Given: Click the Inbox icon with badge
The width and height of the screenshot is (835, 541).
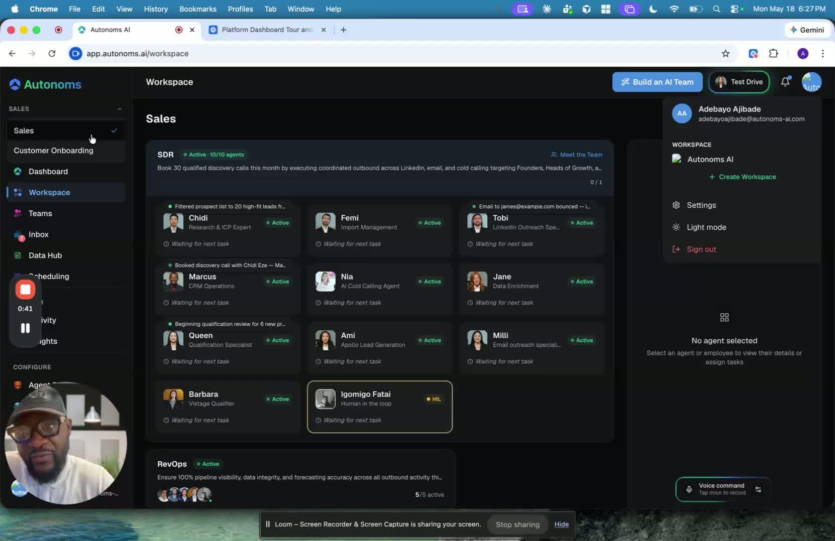Looking at the screenshot, I should (19, 235).
